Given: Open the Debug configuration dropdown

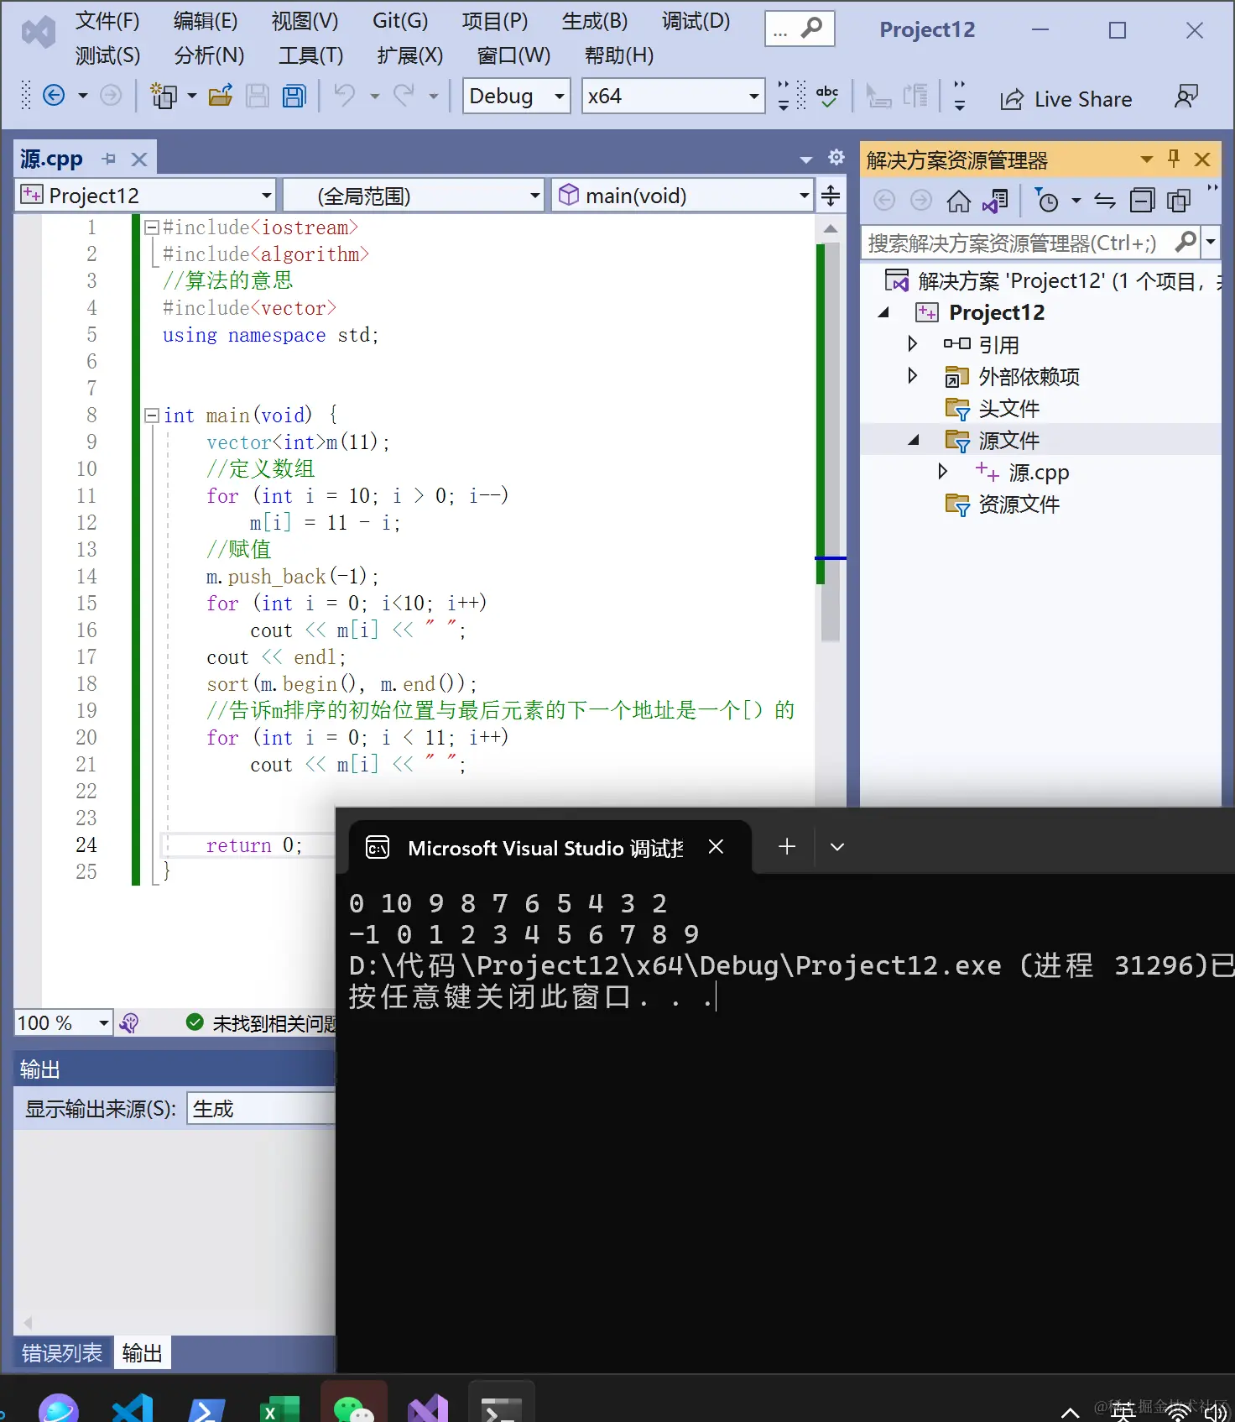Looking at the screenshot, I should (x=517, y=96).
